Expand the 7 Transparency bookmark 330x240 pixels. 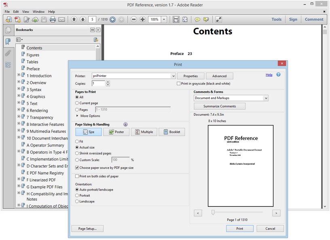19,117
